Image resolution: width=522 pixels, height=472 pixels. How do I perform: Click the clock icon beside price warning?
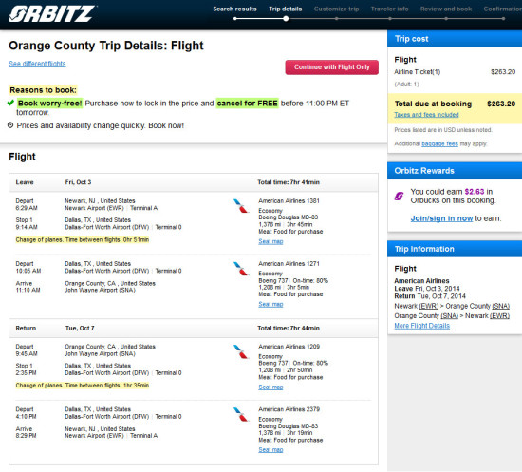(10, 125)
